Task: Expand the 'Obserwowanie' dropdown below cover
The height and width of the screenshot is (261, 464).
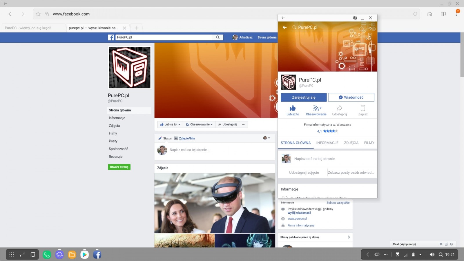Action: [x=200, y=124]
